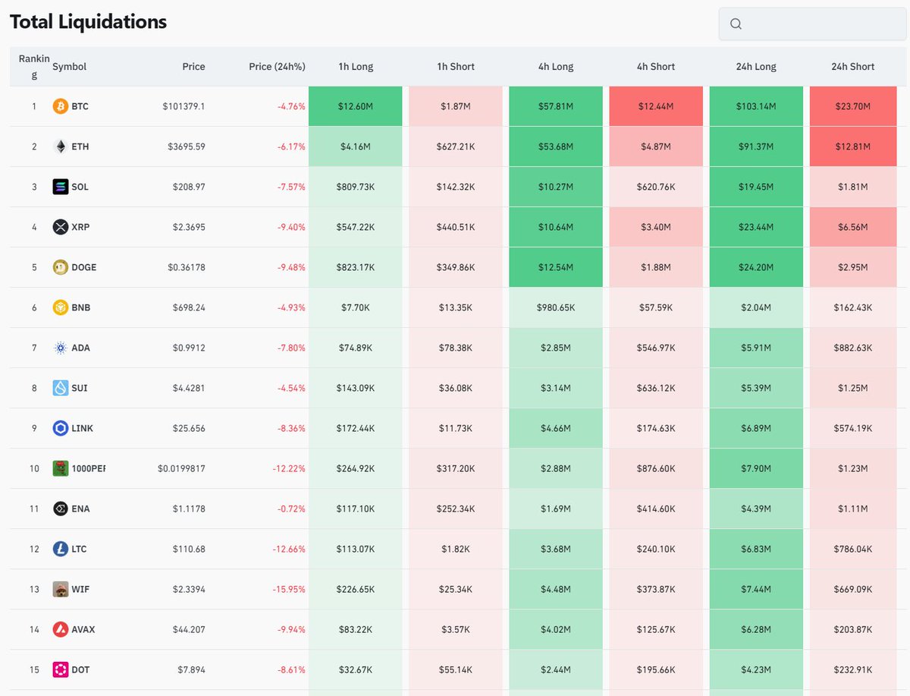
Task: Sort by the Price column header
Action: [193, 67]
